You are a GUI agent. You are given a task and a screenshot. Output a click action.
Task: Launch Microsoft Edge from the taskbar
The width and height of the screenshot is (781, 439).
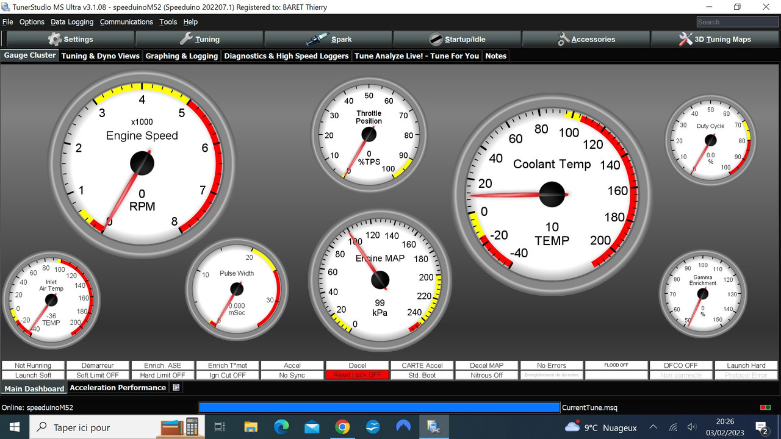(281, 427)
